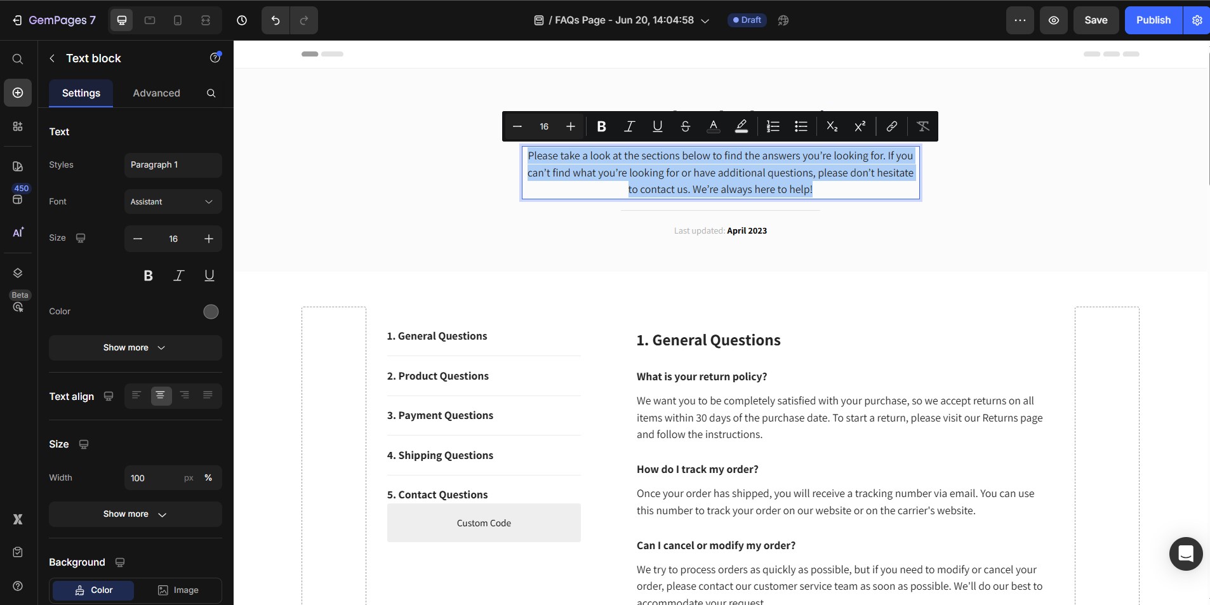This screenshot has width=1210, height=605.
Task: Clear formatting using the remove format icon
Action: (922, 126)
